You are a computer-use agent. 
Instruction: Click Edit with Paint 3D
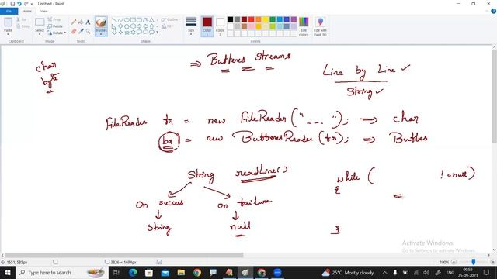pyautogui.click(x=320, y=26)
